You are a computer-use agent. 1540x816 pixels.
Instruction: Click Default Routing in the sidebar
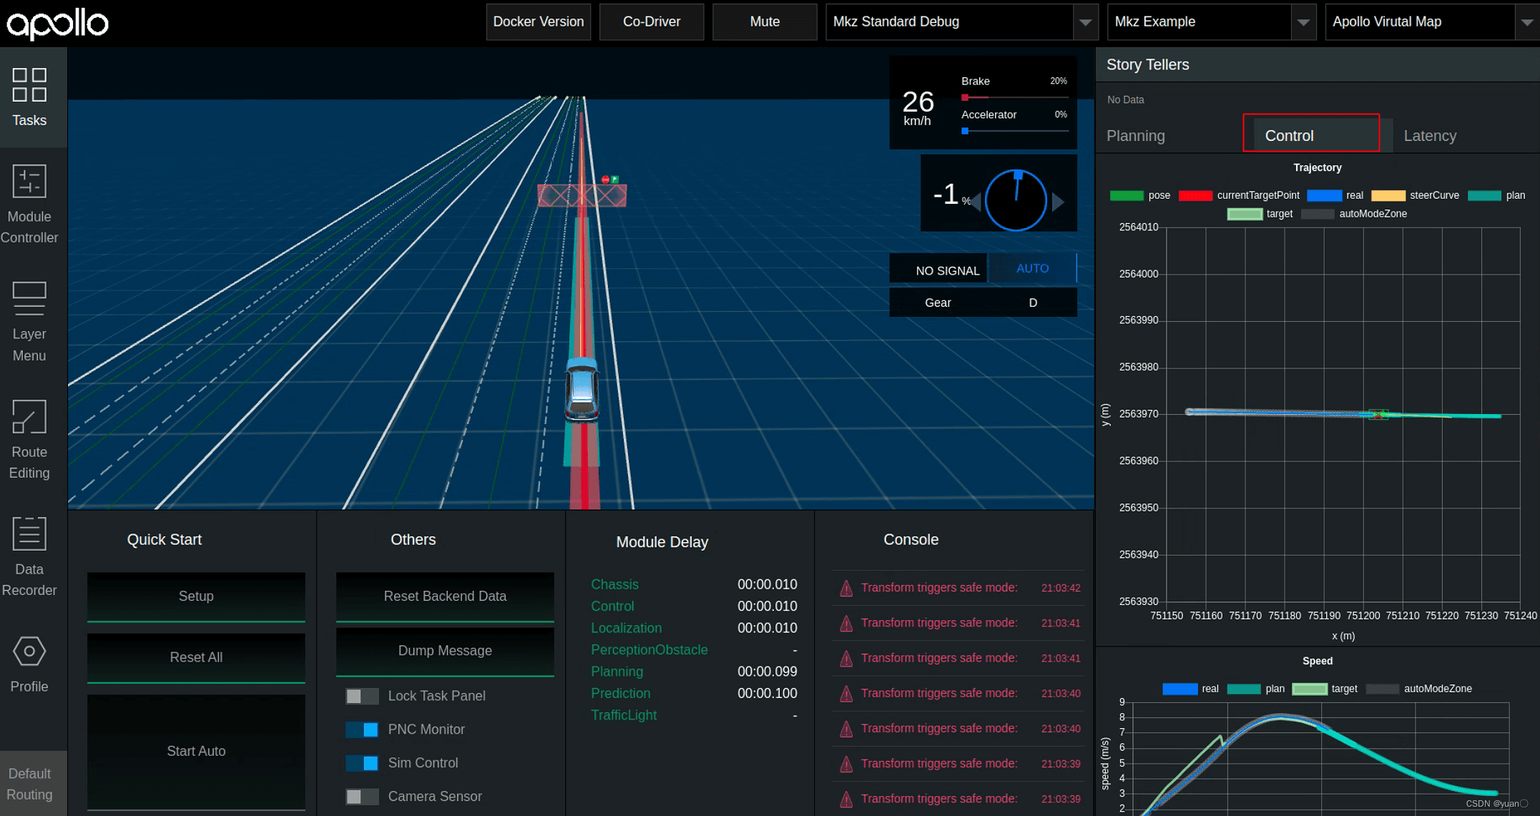pos(29,784)
